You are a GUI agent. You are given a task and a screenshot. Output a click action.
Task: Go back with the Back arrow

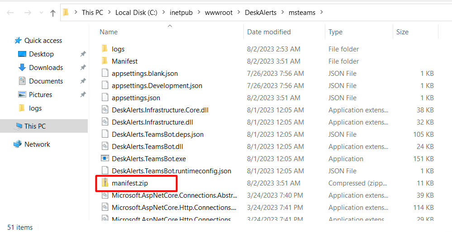[x=10, y=13]
